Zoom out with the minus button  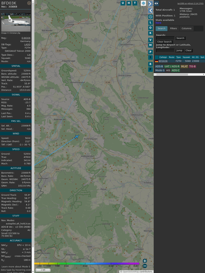(145, 266)
